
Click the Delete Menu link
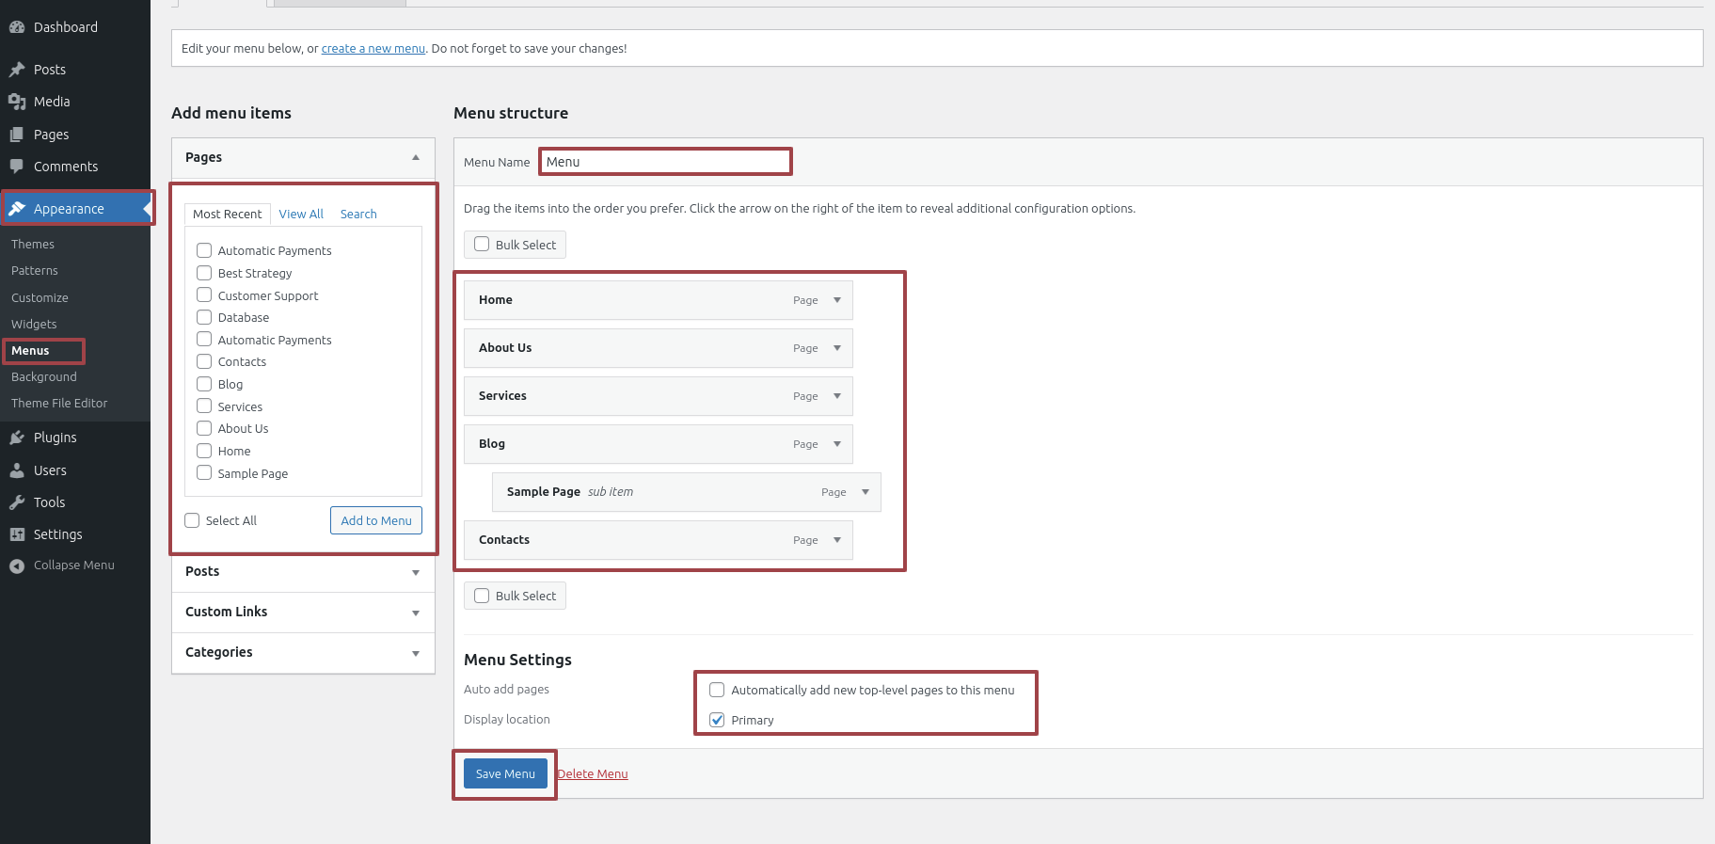pyautogui.click(x=593, y=774)
